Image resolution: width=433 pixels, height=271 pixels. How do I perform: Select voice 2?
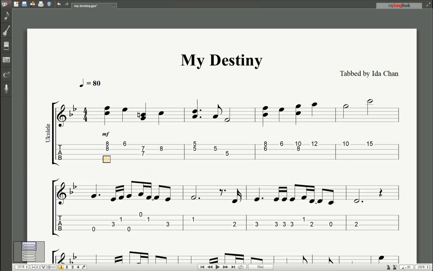tap(67, 267)
